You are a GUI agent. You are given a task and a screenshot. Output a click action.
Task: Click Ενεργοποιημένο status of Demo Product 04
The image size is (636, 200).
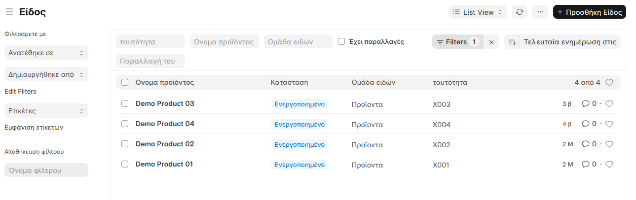(x=299, y=124)
